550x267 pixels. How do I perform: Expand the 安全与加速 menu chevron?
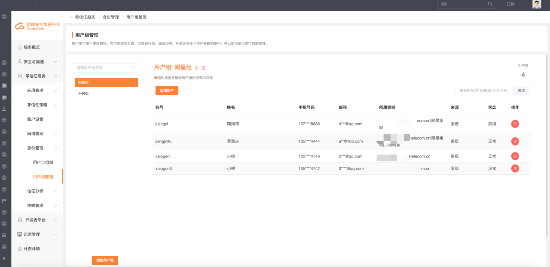pyautogui.click(x=55, y=62)
